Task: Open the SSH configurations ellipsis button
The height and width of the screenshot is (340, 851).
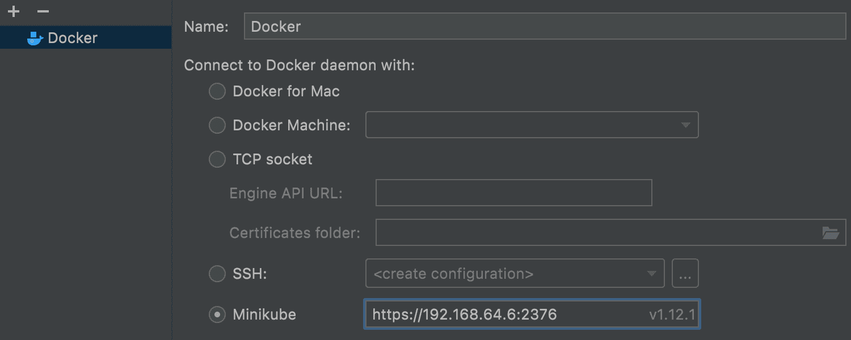Action: pos(685,274)
